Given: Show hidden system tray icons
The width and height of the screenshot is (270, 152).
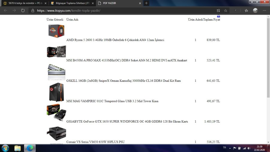Looking at the screenshot, I should coord(230,148).
